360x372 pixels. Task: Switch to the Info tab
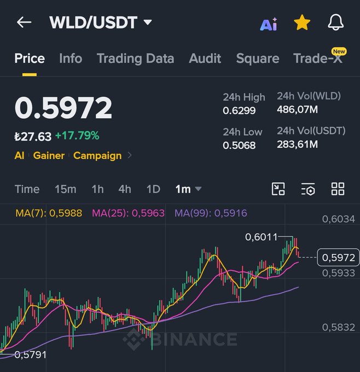coord(71,59)
